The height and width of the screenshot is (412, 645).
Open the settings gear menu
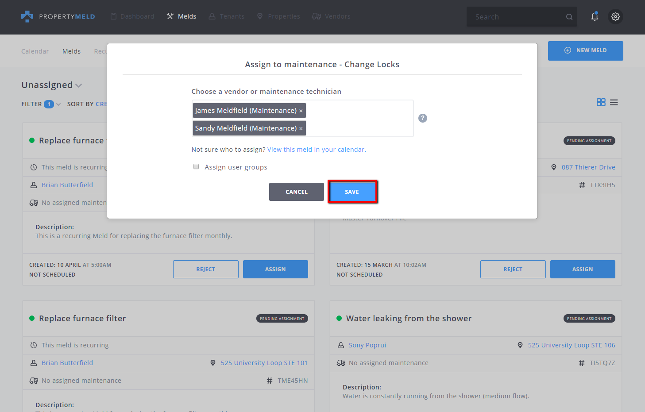click(x=615, y=17)
